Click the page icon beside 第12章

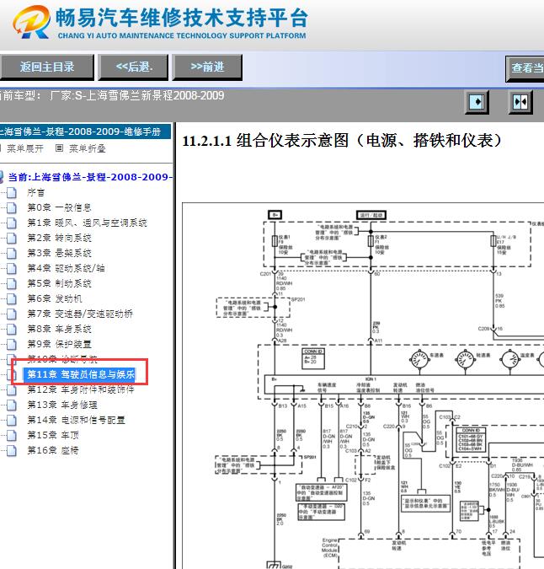tap(12, 389)
